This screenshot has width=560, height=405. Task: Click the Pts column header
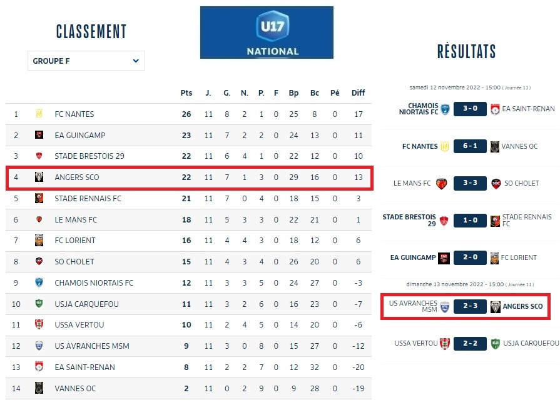(186, 93)
